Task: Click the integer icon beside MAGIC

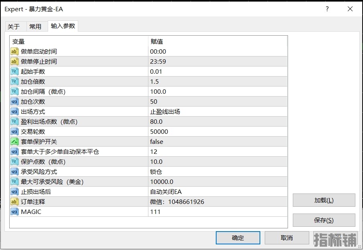Action: 14,212
